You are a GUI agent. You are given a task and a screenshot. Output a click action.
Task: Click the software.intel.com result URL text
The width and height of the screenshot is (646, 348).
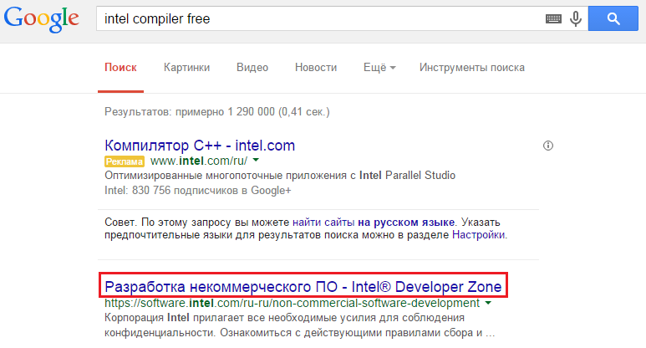292,304
